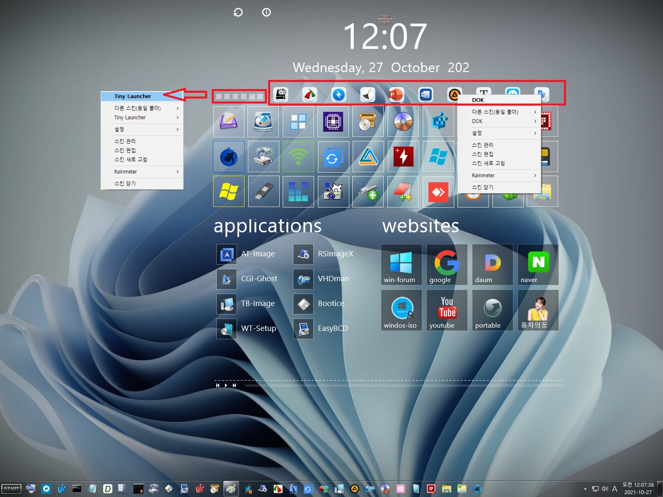Screen dimensions: 663x497
Task: Open the google website tile
Action: tap(447, 265)
